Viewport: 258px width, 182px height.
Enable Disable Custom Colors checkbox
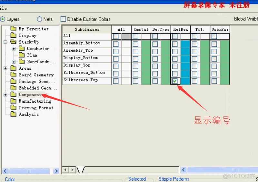pos(63,19)
